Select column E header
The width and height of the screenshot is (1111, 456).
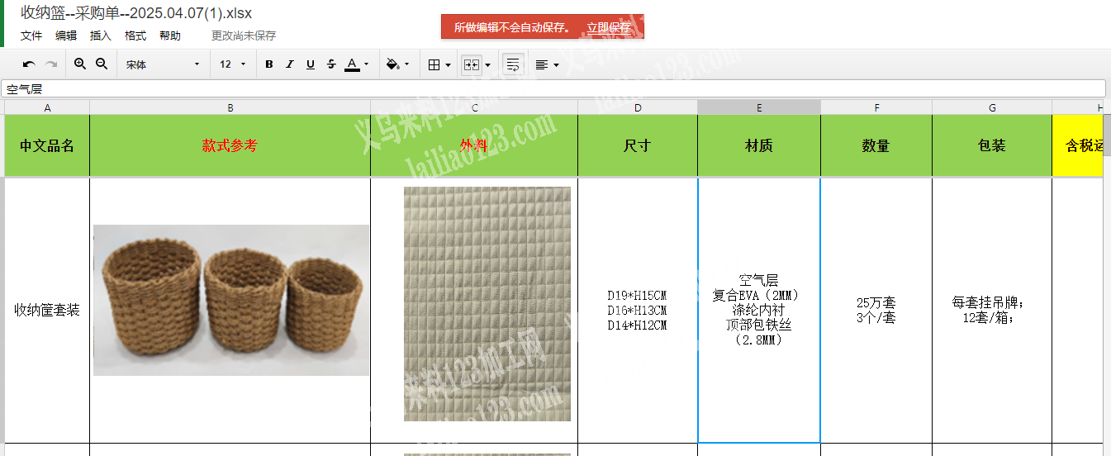(759, 107)
